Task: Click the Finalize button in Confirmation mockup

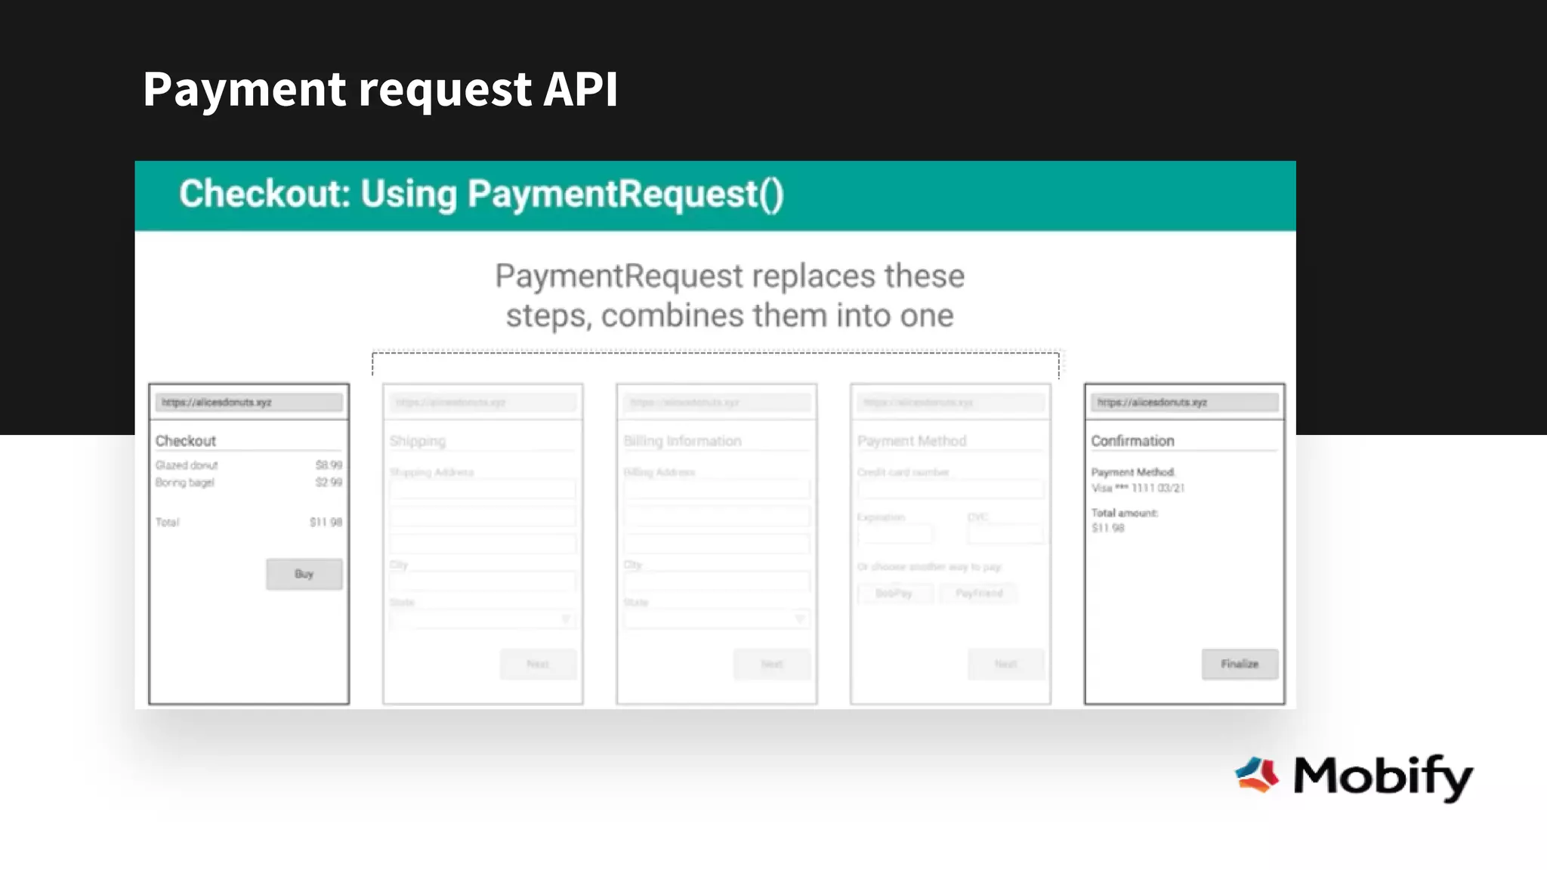Action: (x=1240, y=664)
